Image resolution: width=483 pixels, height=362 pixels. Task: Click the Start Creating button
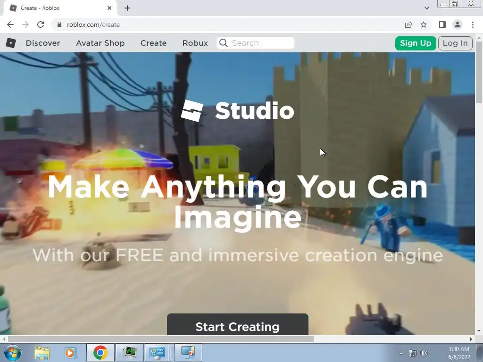click(238, 324)
